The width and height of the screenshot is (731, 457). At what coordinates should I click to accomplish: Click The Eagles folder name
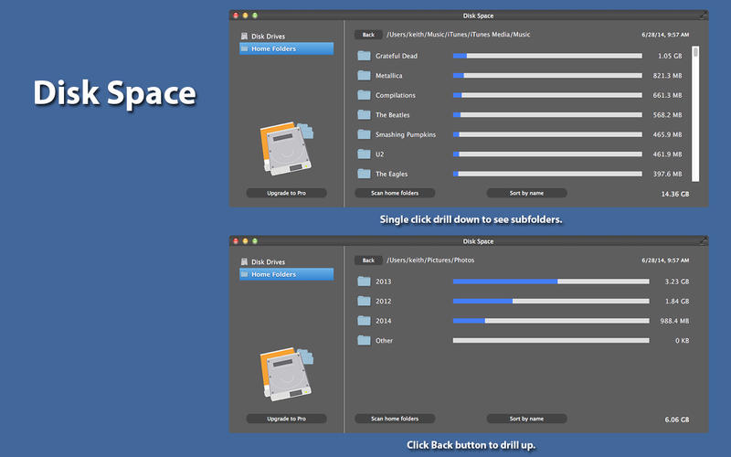point(392,174)
